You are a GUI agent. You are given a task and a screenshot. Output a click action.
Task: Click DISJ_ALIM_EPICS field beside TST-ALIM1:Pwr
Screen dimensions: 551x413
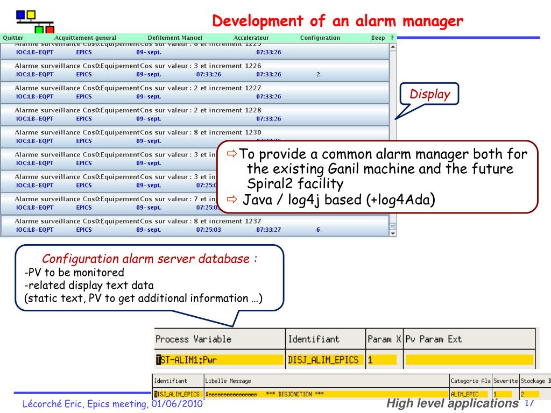[x=326, y=360]
